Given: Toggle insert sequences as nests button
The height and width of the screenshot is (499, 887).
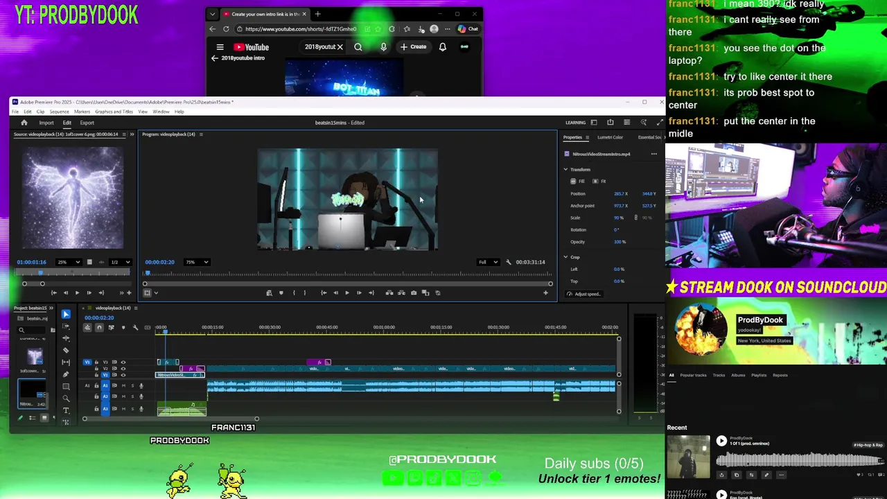Looking at the screenshot, I should click(x=87, y=327).
